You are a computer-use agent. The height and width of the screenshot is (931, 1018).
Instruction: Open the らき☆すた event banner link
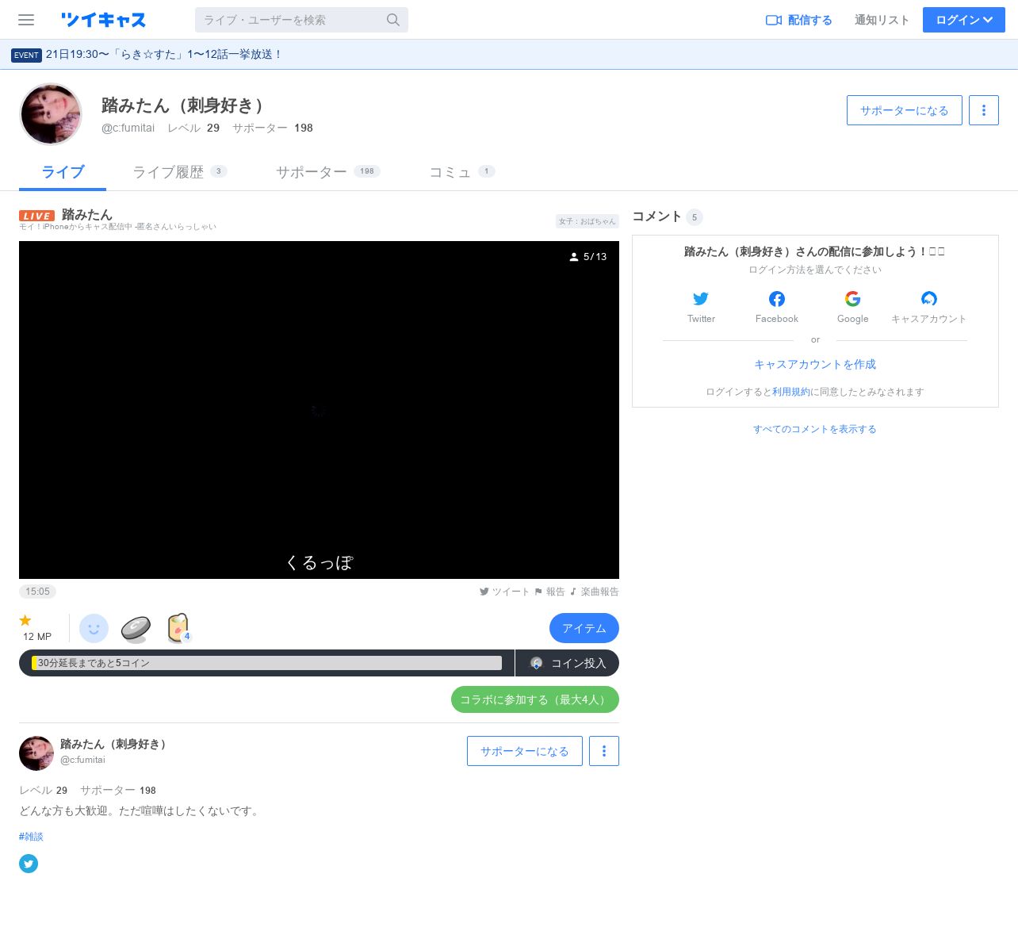[x=163, y=54]
